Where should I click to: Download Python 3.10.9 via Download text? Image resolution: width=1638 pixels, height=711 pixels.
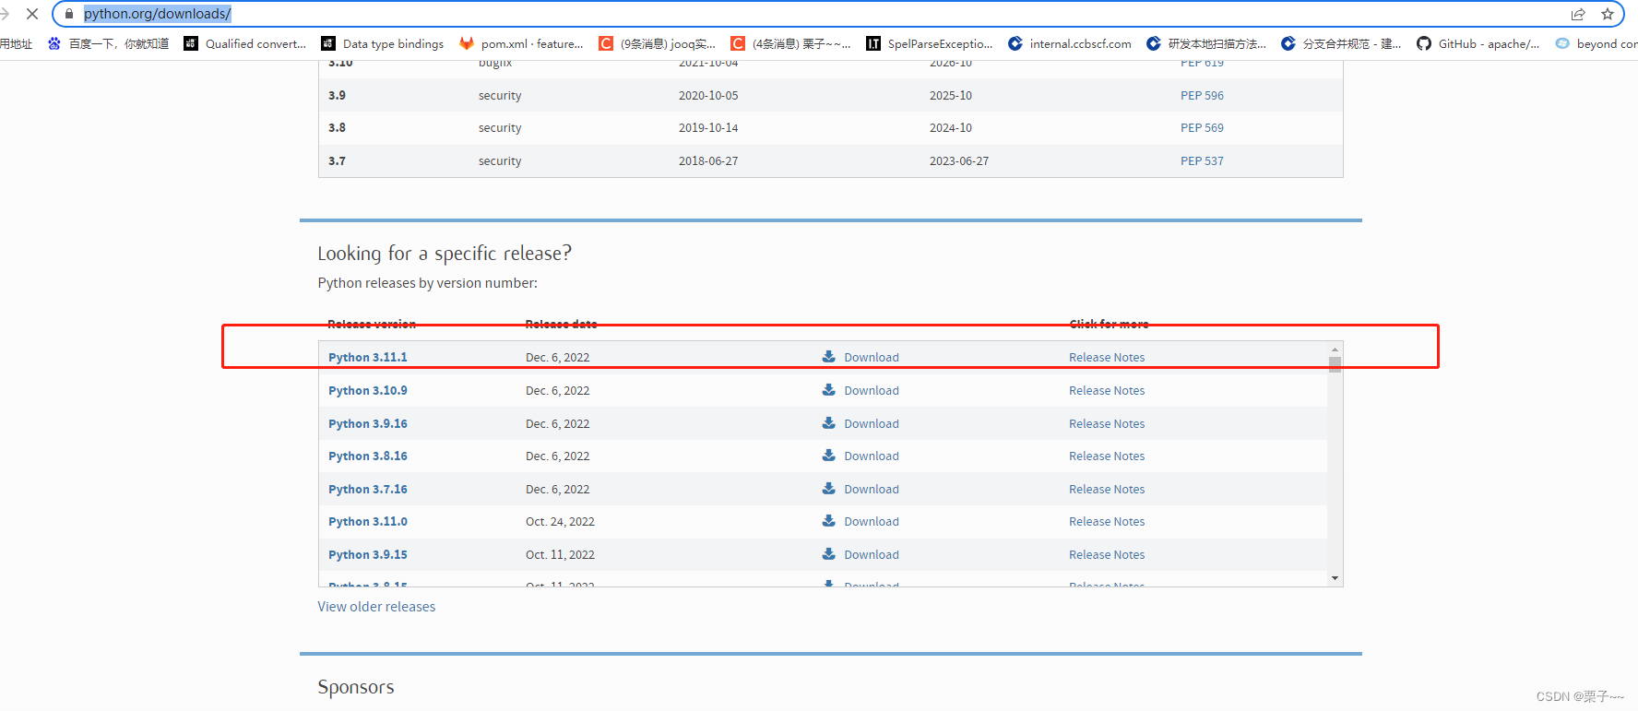(x=872, y=390)
